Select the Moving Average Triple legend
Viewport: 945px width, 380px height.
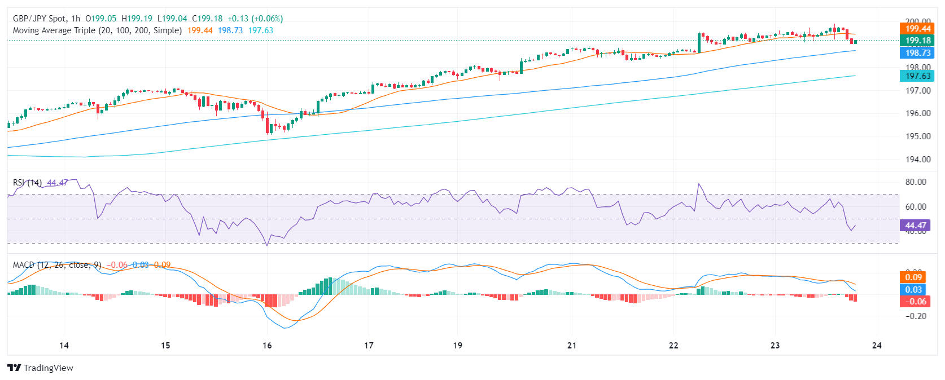coord(97,30)
